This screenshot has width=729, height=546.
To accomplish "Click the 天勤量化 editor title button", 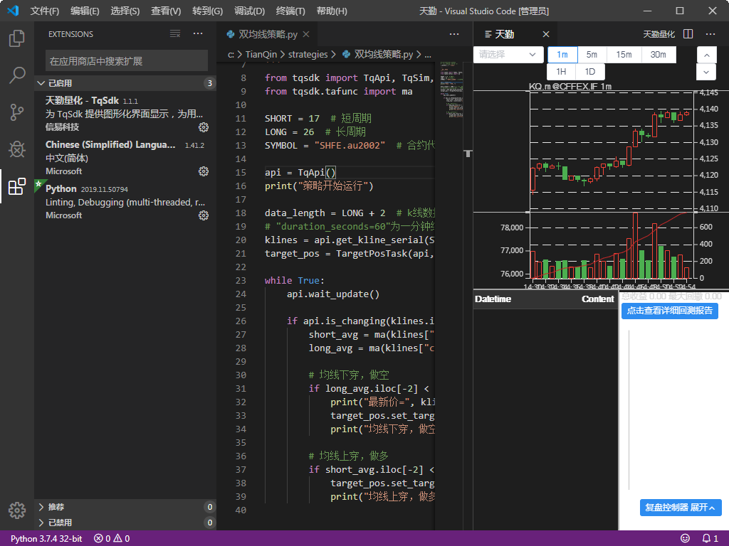I will [659, 34].
